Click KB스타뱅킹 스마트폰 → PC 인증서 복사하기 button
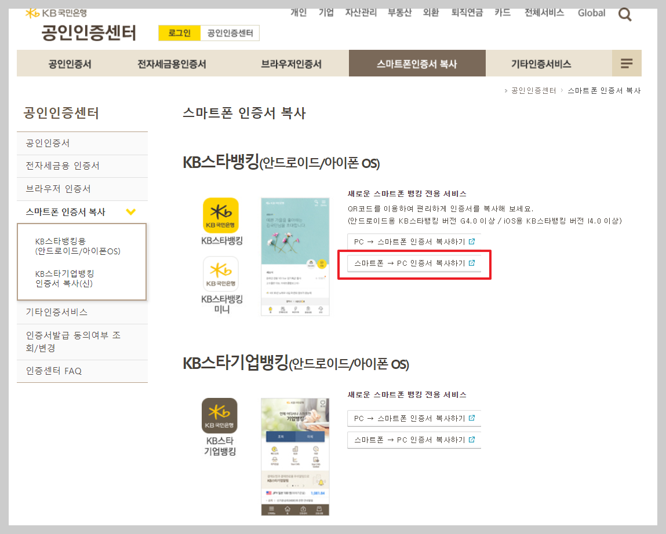Image resolution: width=666 pixels, height=534 pixels. point(414,263)
